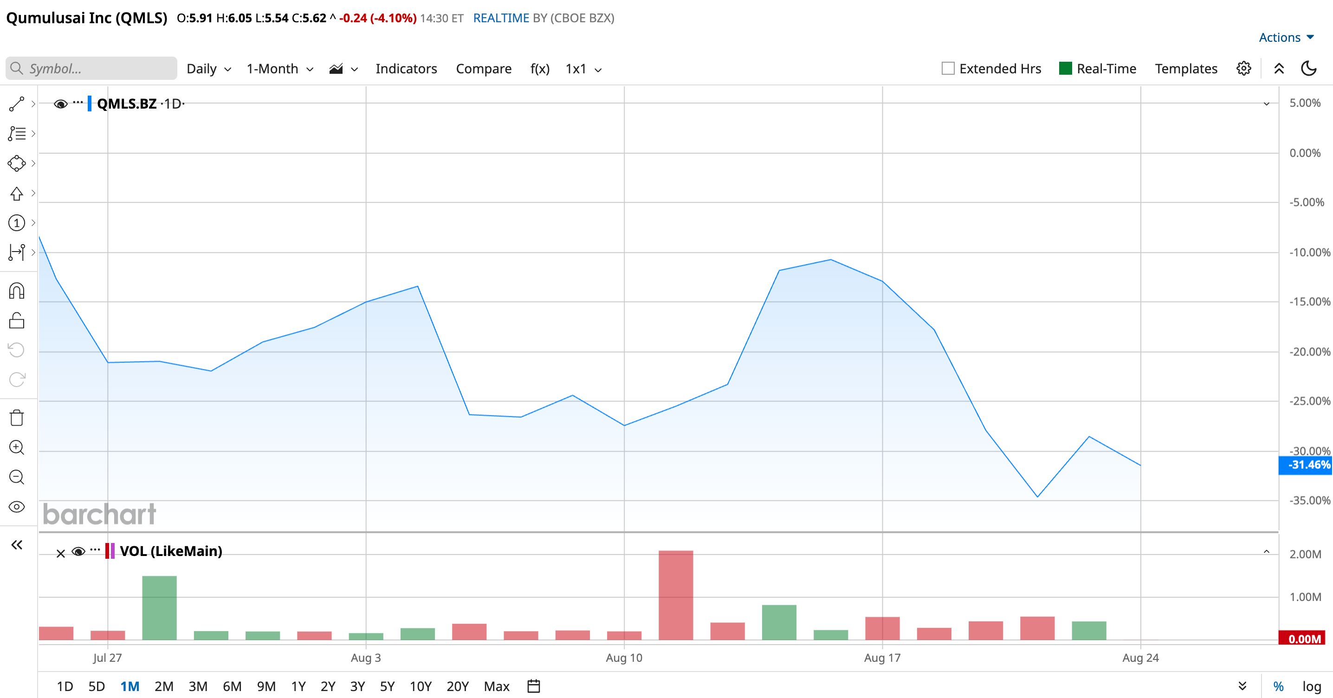The width and height of the screenshot is (1333, 698).
Task: Click the REALTIME data source link
Action: (501, 18)
